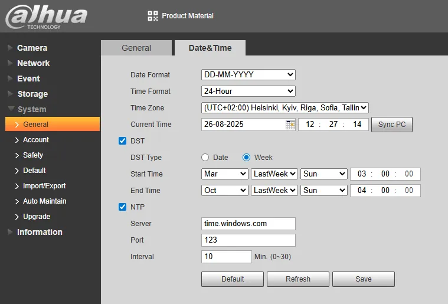Click the Default button
The width and height of the screenshot is (448, 304).
pyautogui.click(x=233, y=279)
